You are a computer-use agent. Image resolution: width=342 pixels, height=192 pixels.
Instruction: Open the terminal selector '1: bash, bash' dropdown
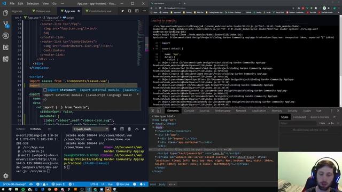coord(90,129)
